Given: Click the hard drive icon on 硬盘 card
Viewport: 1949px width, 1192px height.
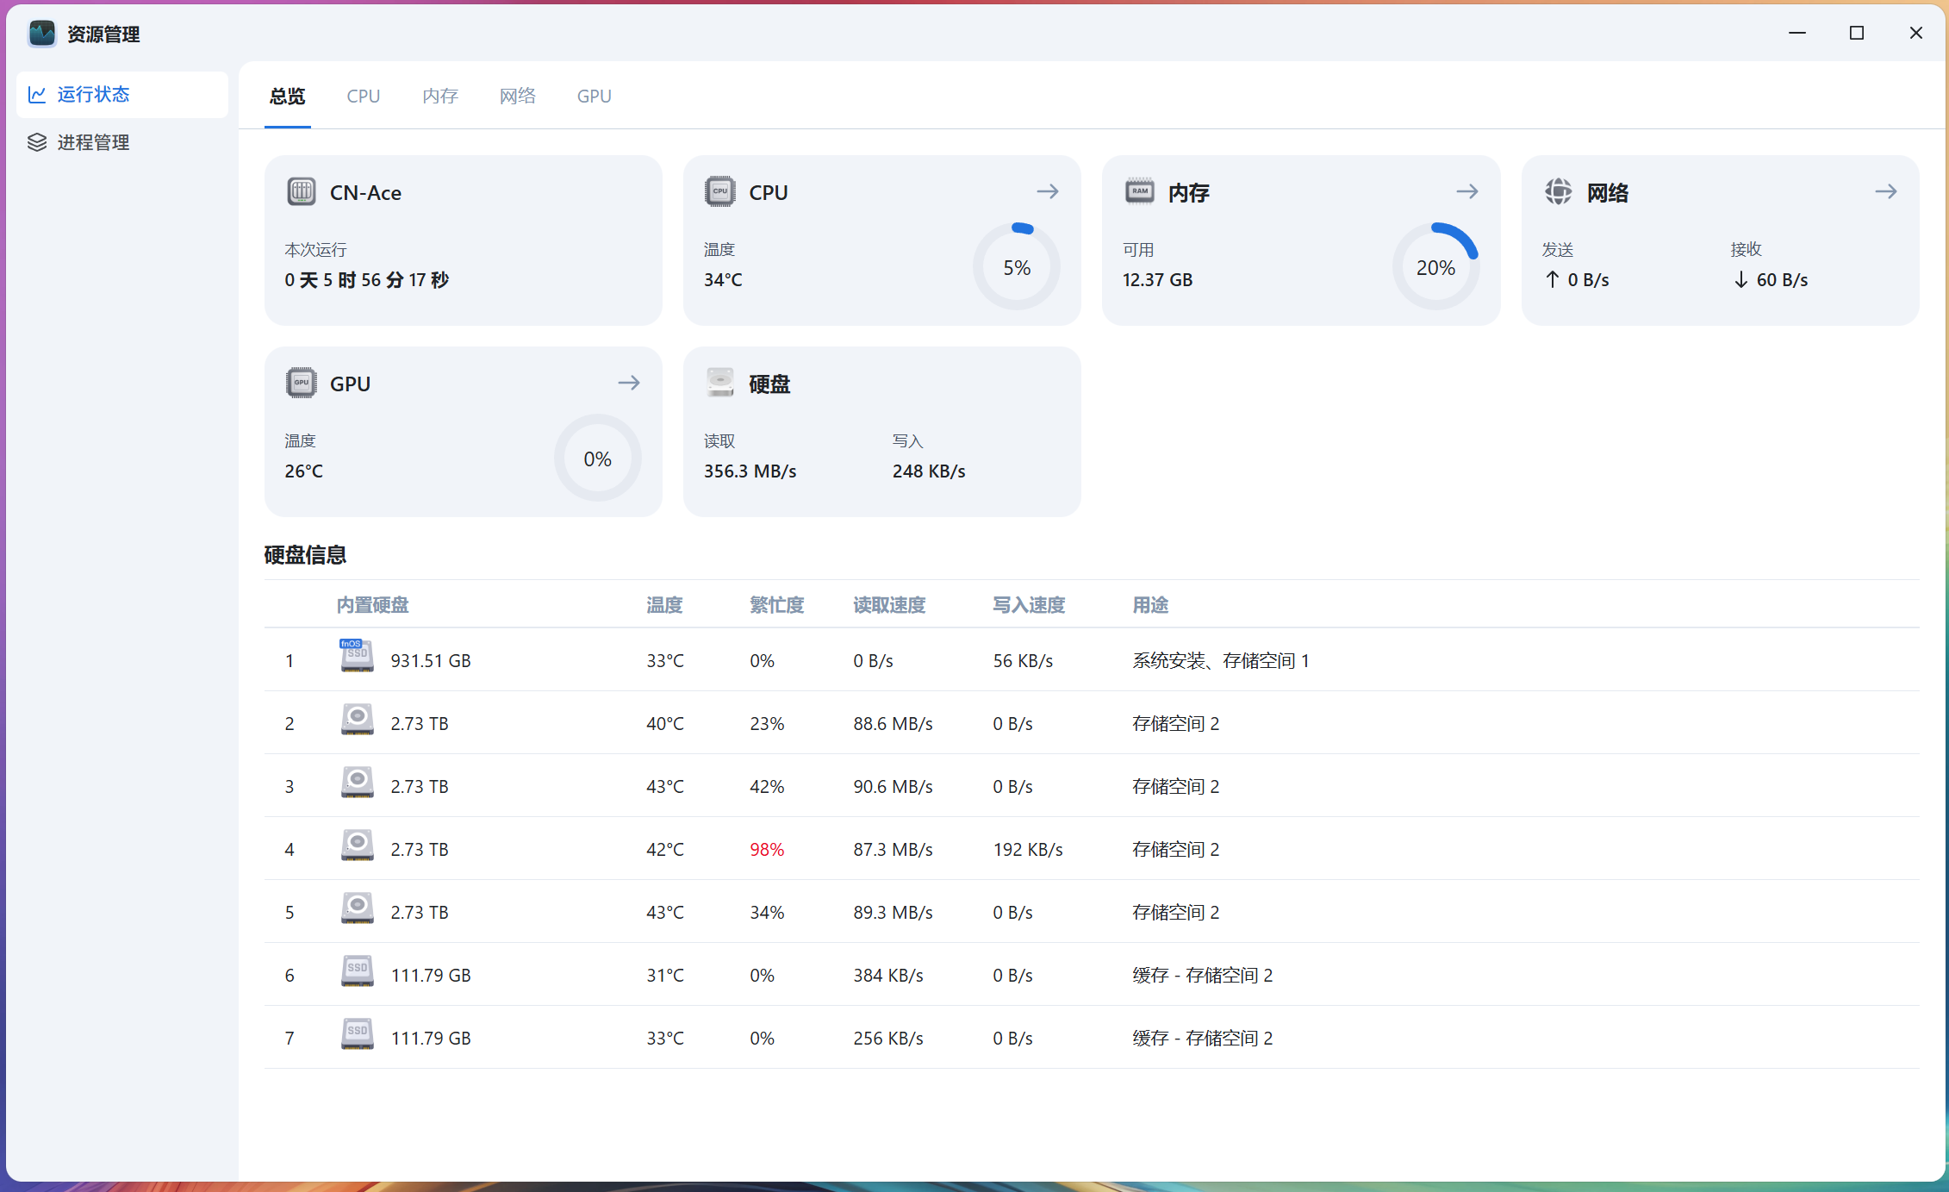Looking at the screenshot, I should (719, 382).
